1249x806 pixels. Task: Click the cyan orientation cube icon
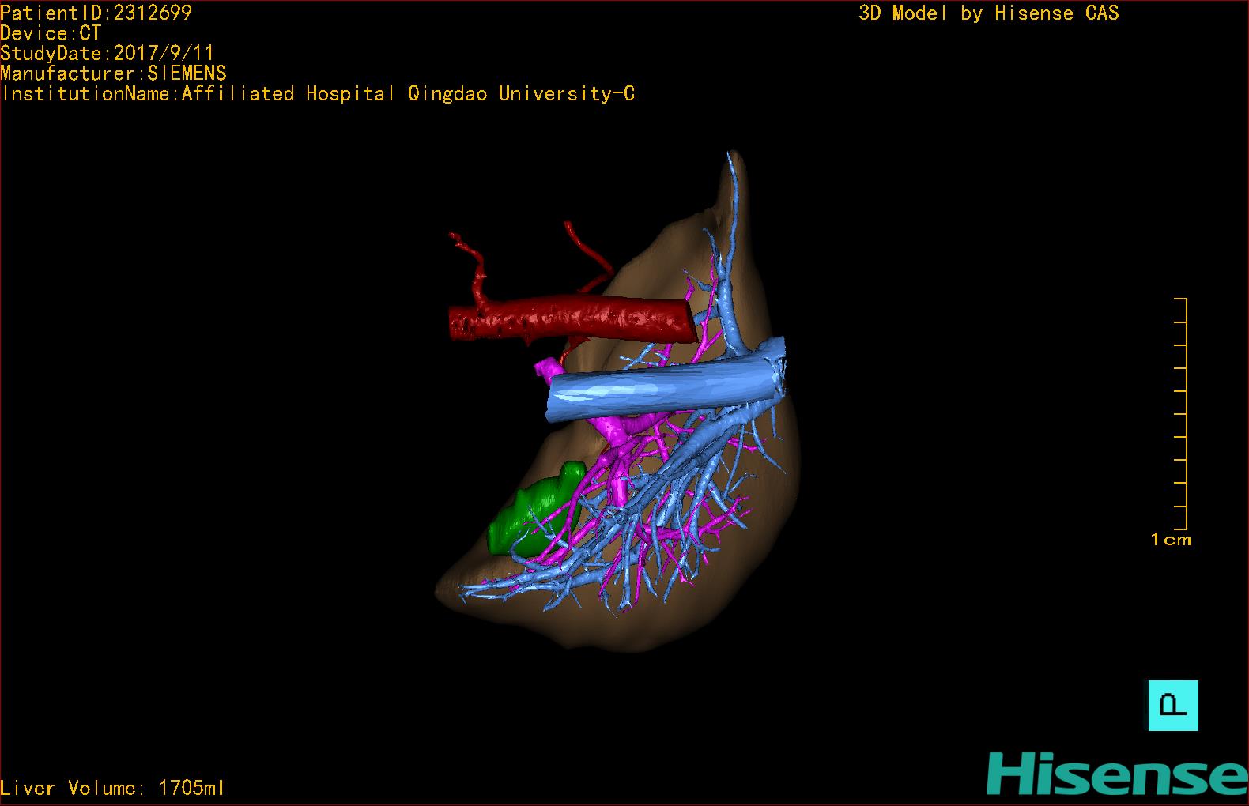click(x=1173, y=705)
